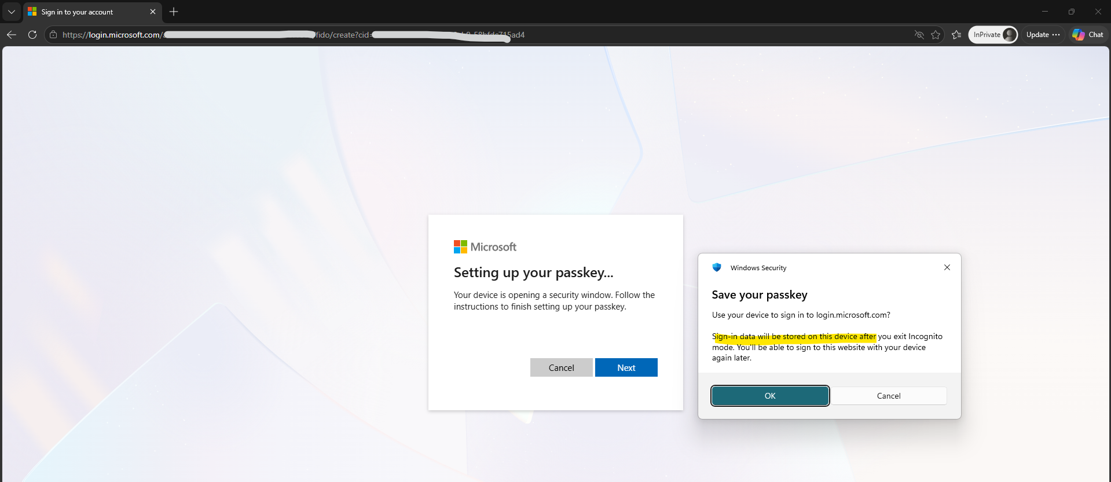
Task: Open the Favorites list icon
Action: [x=956, y=35]
